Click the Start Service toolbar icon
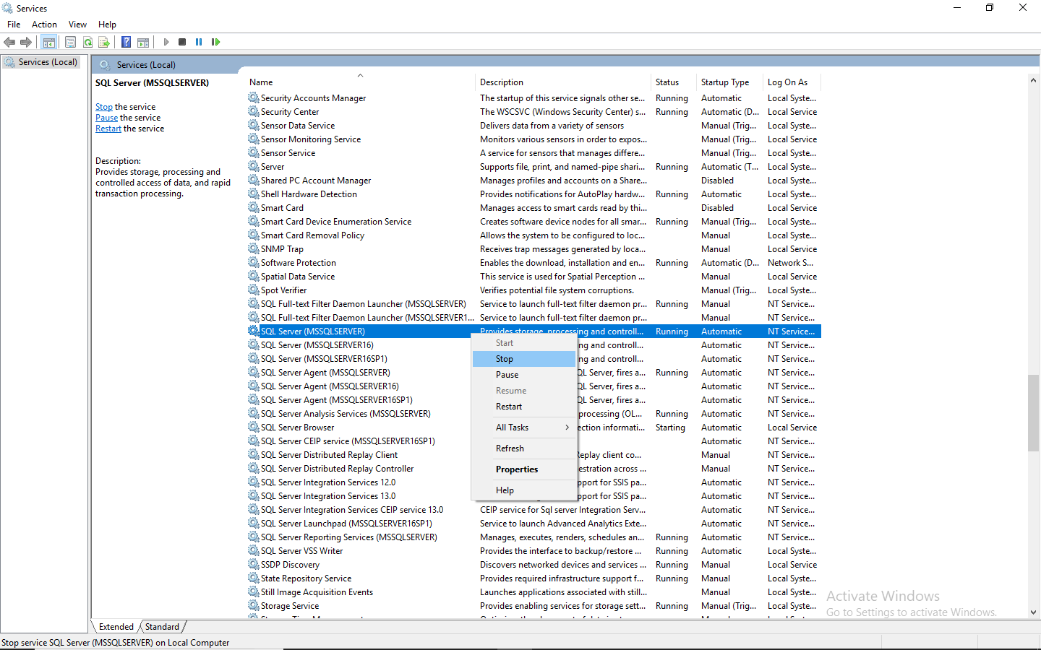The width and height of the screenshot is (1041, 650). [166, 42]
